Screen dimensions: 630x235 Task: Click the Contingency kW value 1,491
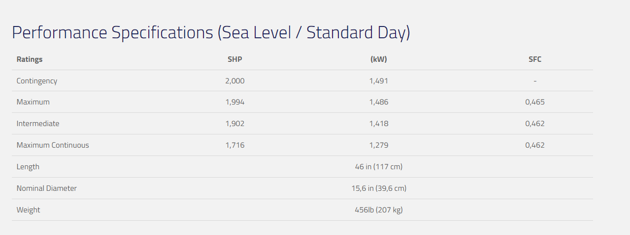point(379,81)
